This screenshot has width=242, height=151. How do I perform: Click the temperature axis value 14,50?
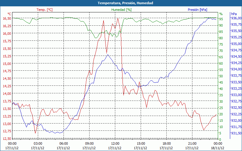coord(7,79)
